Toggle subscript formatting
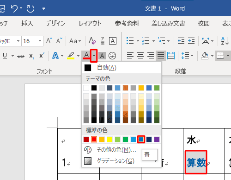The height and width of the screenshot is (180, 231). coord(32,56)
